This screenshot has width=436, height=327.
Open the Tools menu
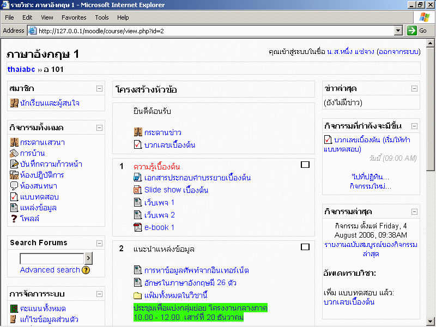(102, 17)
